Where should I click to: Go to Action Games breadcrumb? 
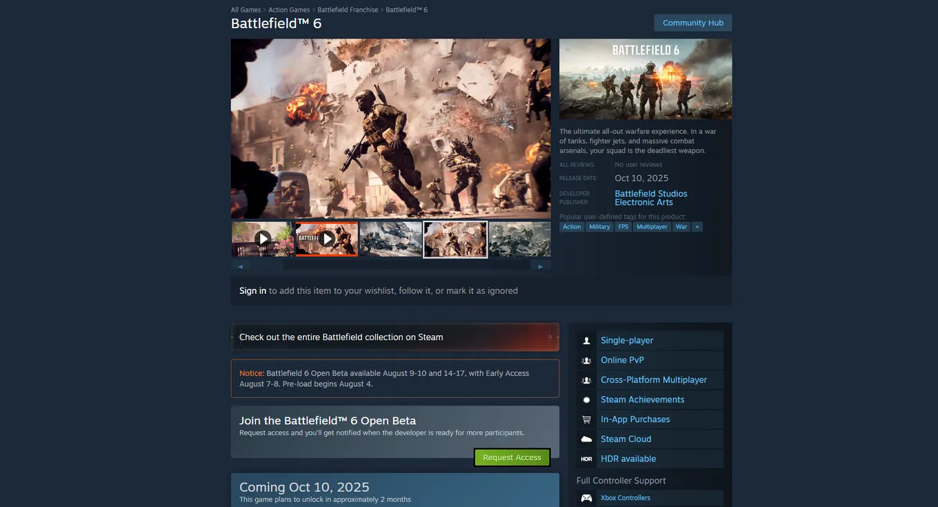289,10
